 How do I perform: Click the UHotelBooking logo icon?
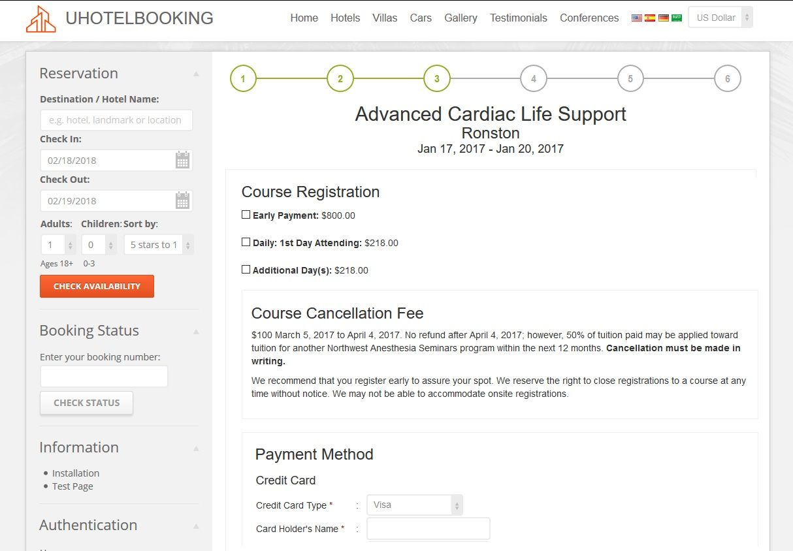pos(41,19)
